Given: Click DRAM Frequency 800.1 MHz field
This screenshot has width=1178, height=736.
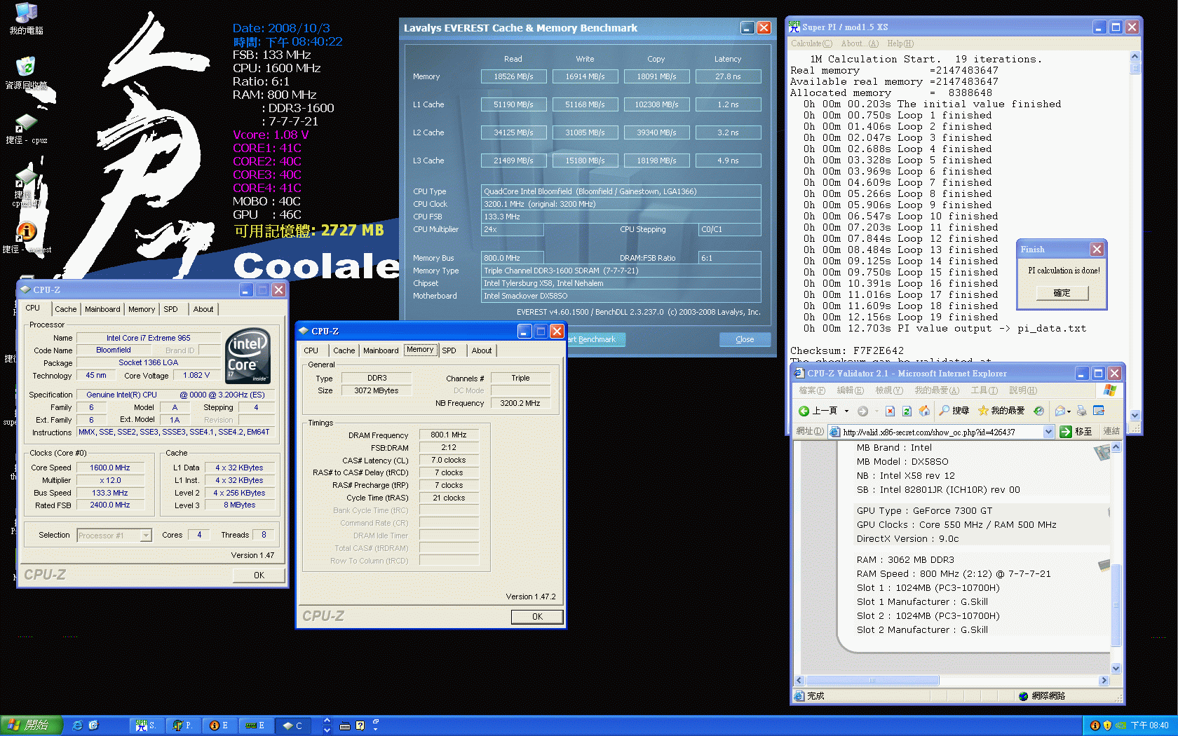Looking at the screenshot, I should click(x=449, y=435).
